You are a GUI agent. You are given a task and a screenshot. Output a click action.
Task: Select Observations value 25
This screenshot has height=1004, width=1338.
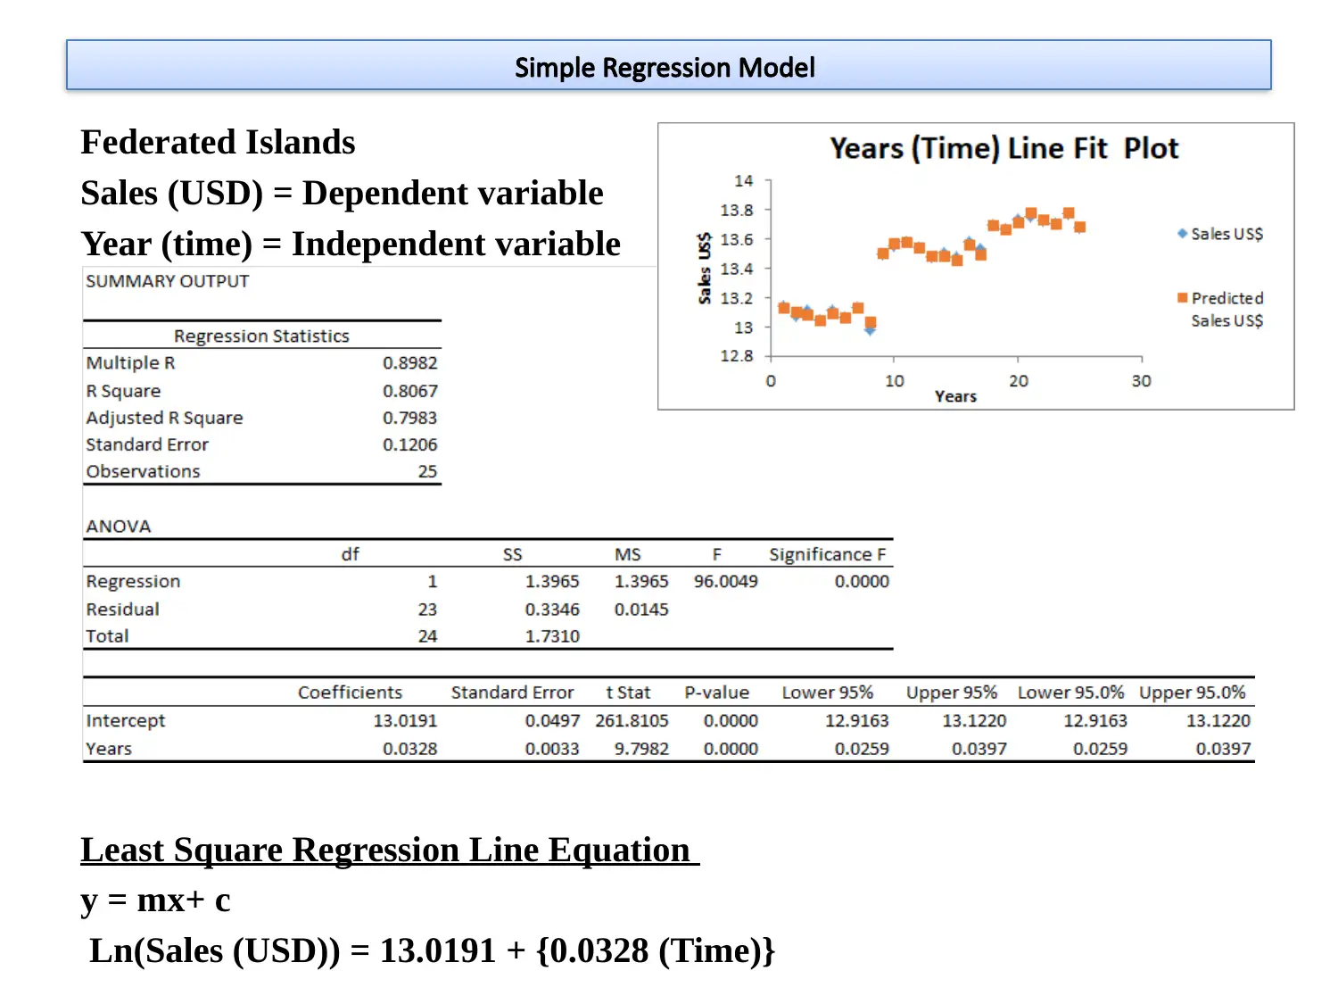428,471
